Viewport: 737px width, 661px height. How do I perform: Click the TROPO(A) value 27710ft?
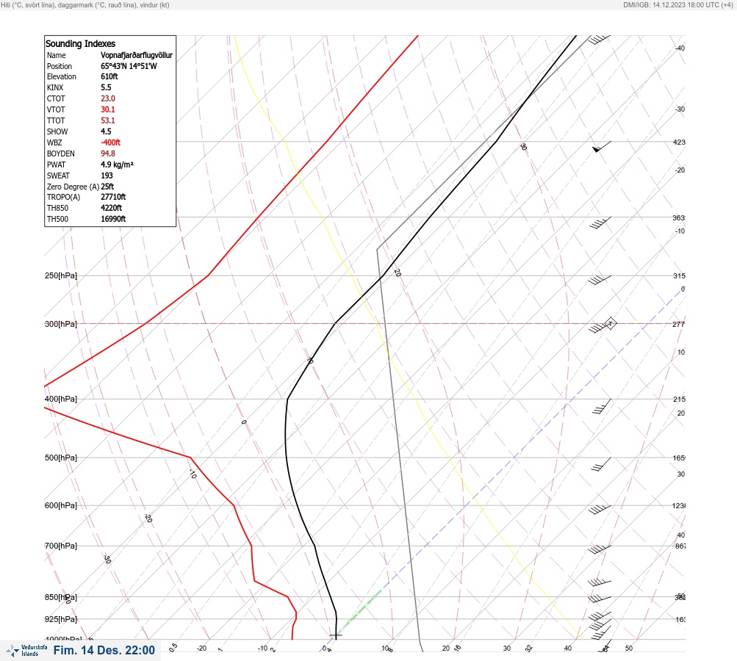113,197
